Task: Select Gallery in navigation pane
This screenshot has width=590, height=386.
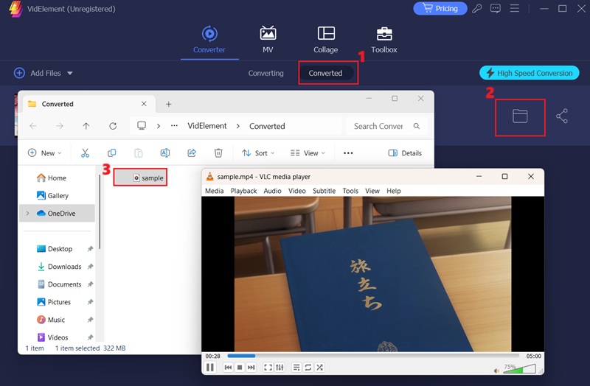Action: coord(52,195)
